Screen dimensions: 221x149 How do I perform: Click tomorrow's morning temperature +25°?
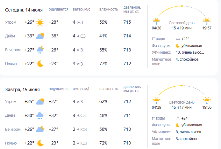coord(29,101)
